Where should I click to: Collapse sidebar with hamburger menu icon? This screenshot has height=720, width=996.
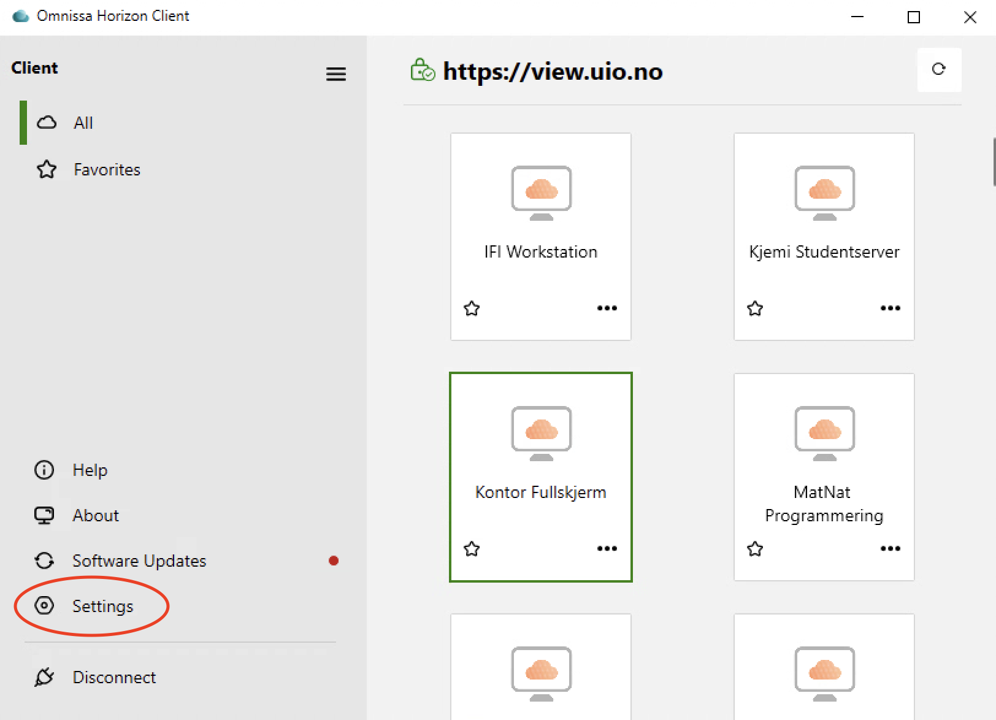point(335,74)
